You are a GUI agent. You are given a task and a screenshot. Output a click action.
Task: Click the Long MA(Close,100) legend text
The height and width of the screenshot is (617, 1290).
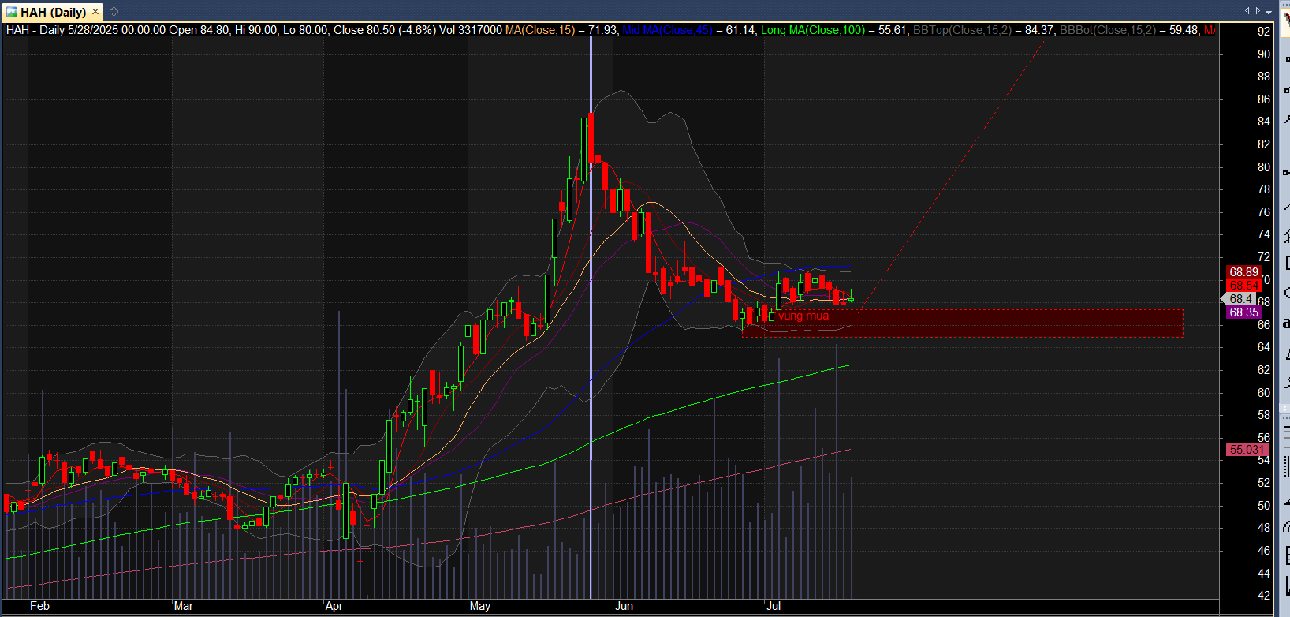[x=813, y=30]
